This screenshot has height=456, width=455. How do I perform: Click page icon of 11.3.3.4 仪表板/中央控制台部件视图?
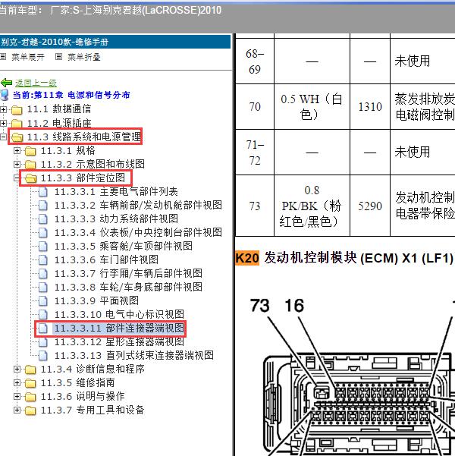coord(43,233)
